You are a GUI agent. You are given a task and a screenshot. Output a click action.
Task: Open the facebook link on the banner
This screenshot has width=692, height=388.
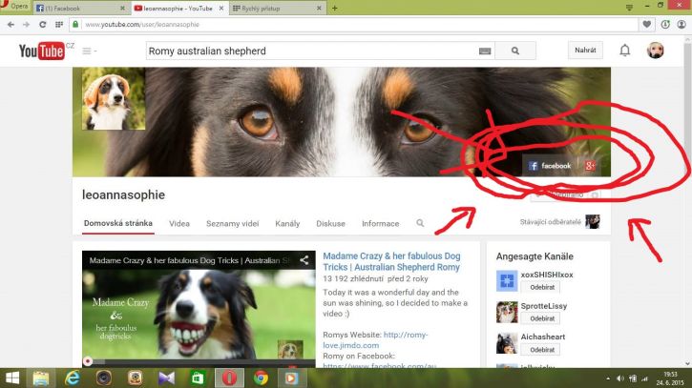coord(550,166)
